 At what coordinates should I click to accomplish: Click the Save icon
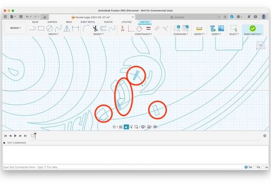click(x=21, y=17)
